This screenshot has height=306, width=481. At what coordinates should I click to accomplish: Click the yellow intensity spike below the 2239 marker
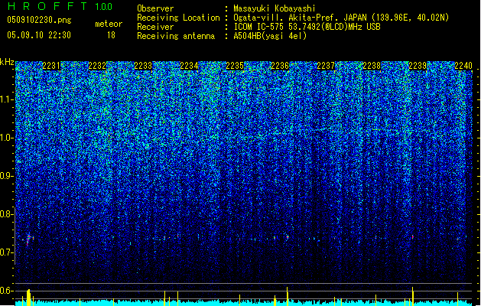[413, 296]
